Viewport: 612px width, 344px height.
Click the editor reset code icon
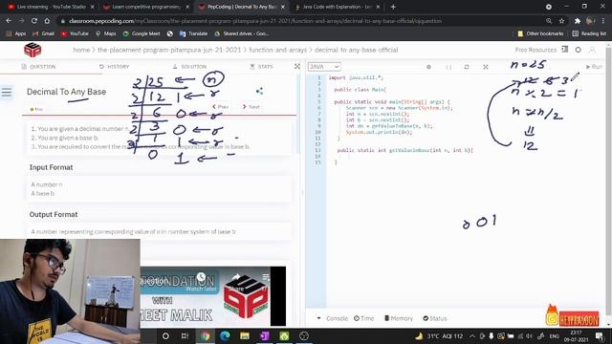point(467,67)
